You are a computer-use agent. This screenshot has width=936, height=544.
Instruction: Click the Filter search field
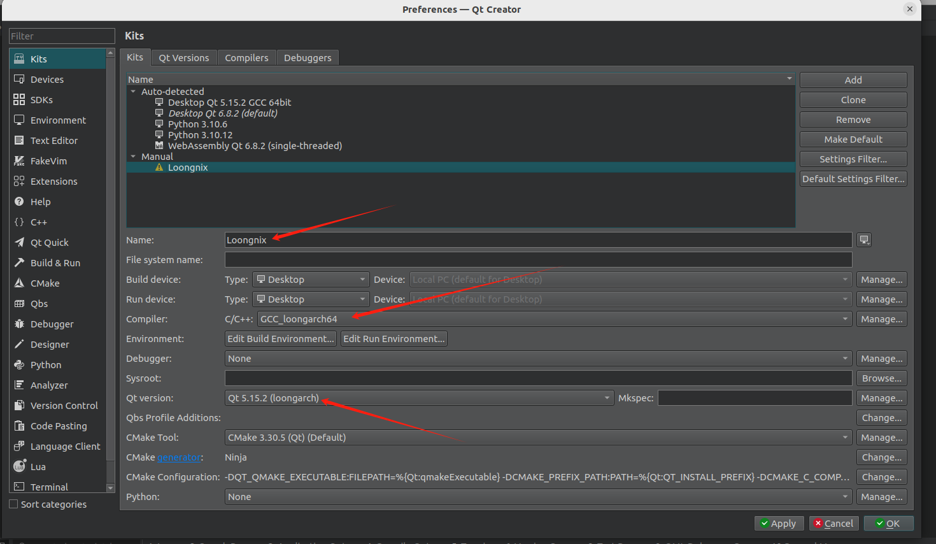(x=62, y=36)
